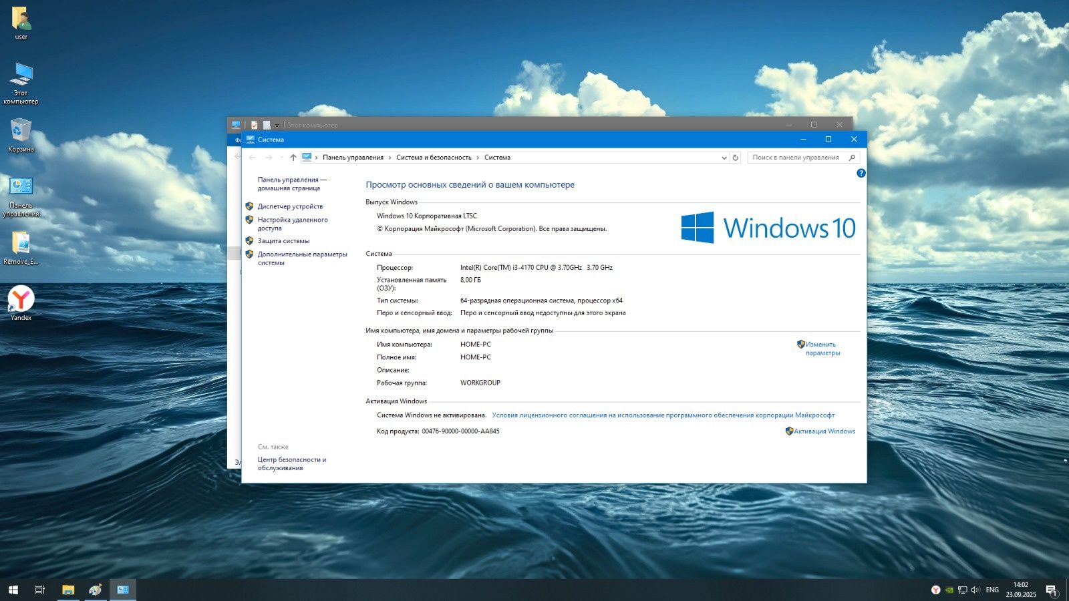Open Защита системы
1069x601 pixels.
coord(283,241)
